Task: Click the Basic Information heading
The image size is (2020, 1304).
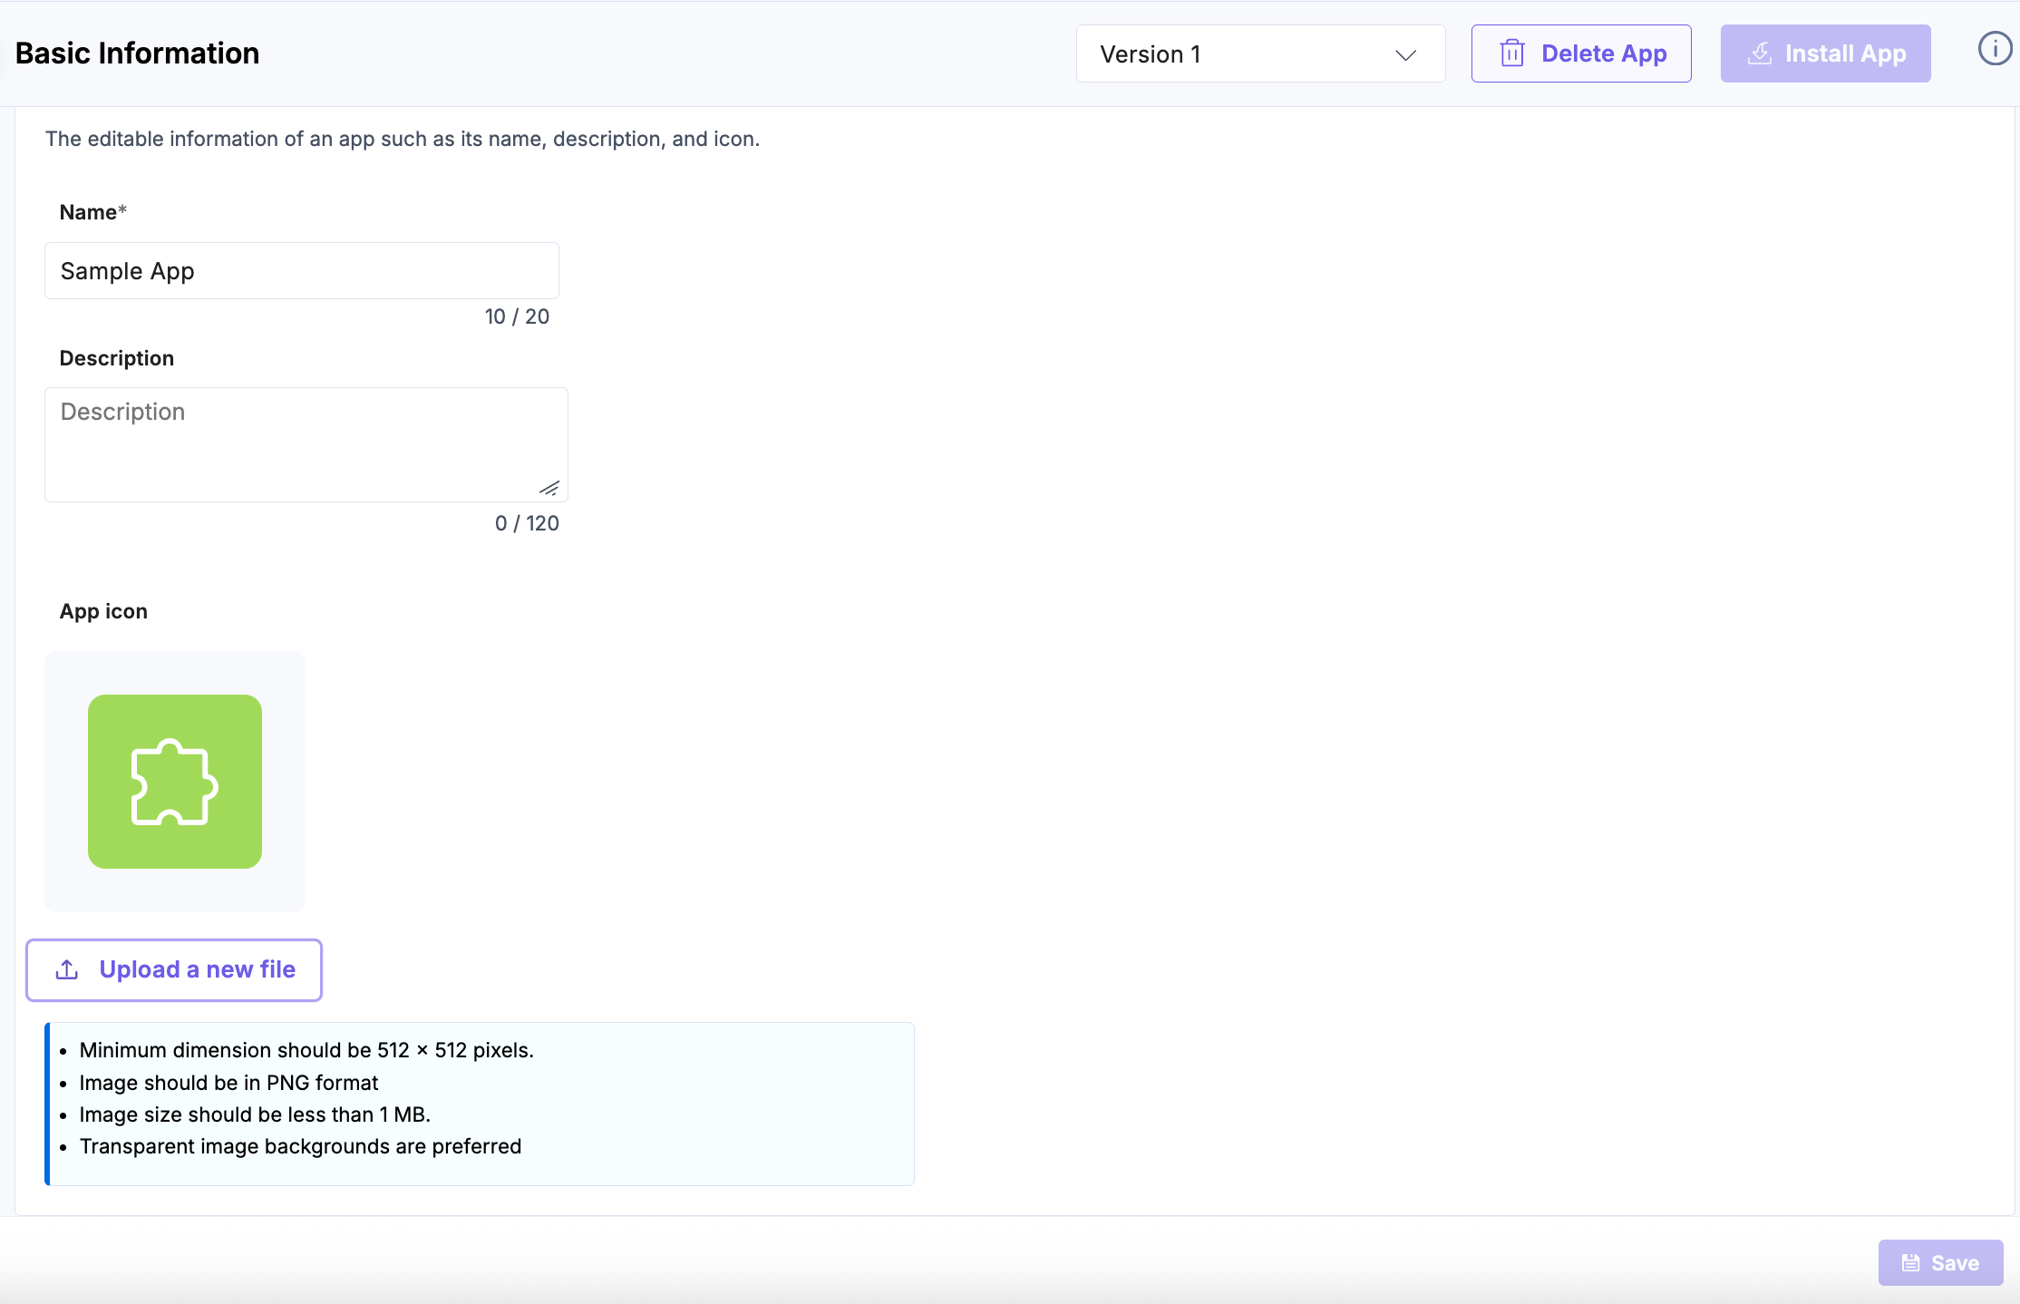Action: pos(137,54)
